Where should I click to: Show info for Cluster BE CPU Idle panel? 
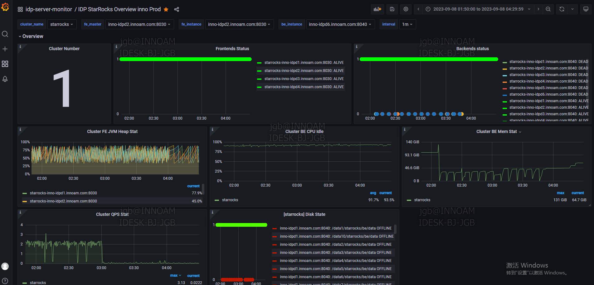tap(212, 129)
